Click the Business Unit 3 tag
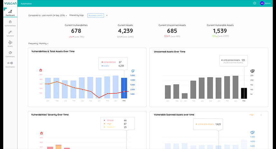The image size is (276, 149). 96,15
